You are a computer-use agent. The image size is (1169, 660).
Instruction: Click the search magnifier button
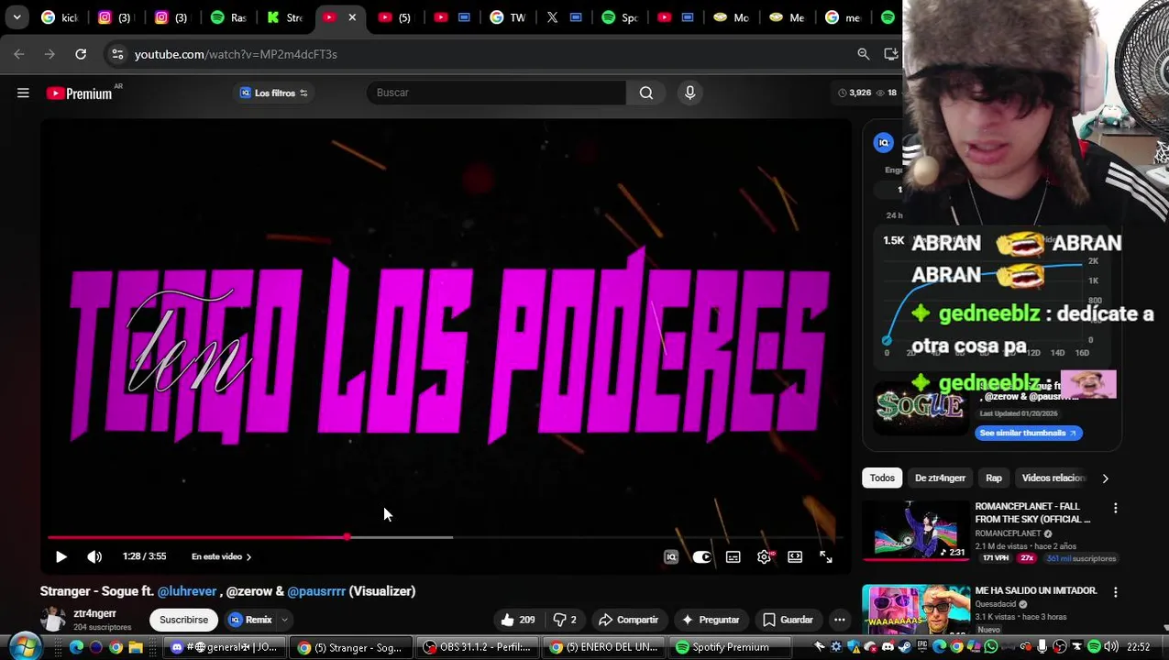646,93
